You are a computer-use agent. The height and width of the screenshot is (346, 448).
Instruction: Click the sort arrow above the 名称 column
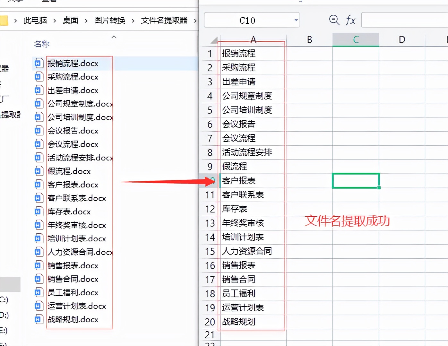[x=114, y=37]
